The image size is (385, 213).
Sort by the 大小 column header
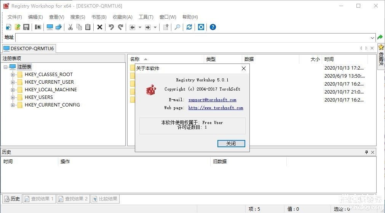pyautogui.click(x=311, y=59)
